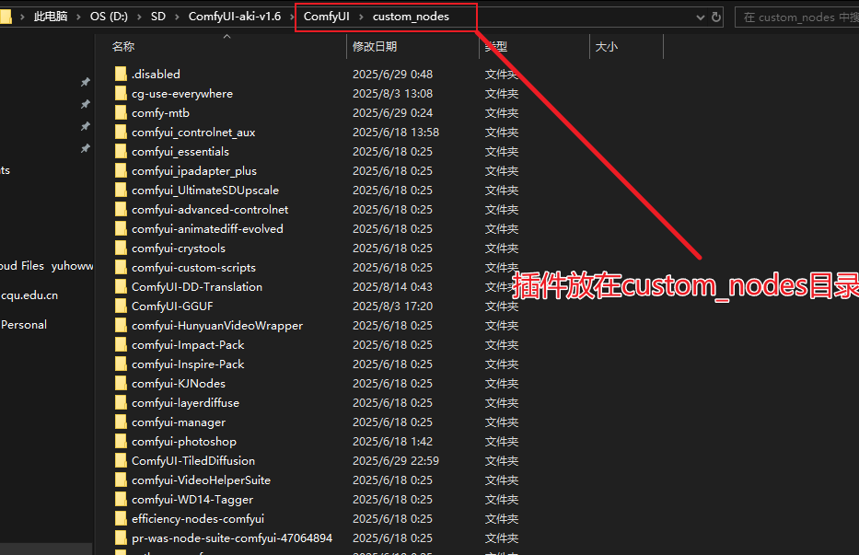Image resolution: width=859 pixels, height=555 pixels.
Task: Select the comfyui-KJNodes folder icon
Action: tap(122, 384)
